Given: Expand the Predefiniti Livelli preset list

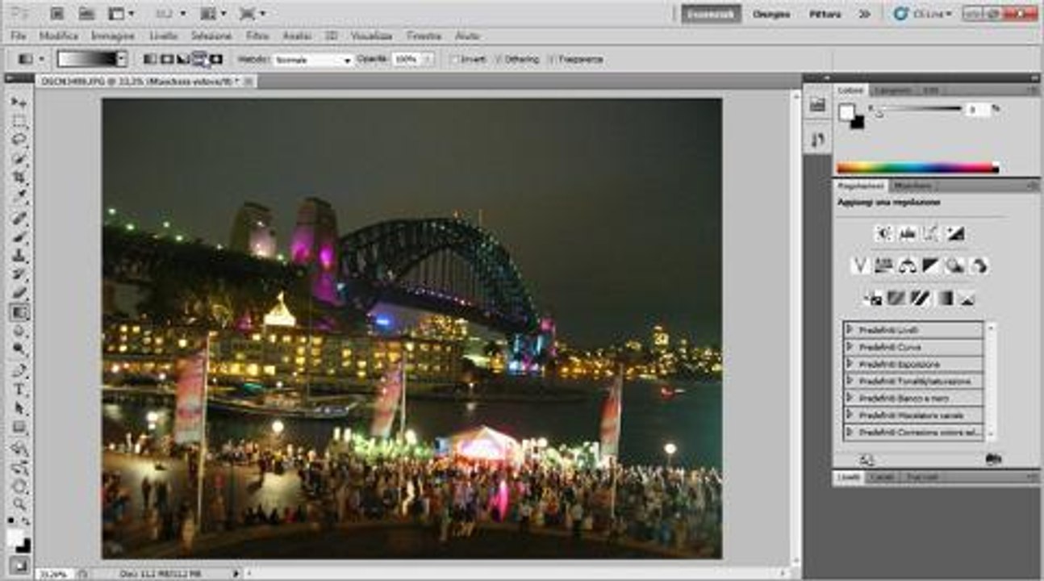Looking at the screenshot, I should pos(849,329).
